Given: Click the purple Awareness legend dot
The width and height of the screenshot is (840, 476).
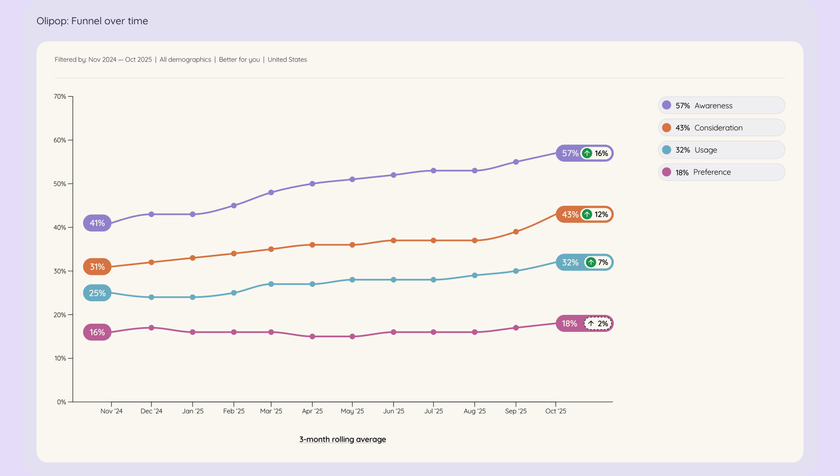Looking at the screenshot, I should coord(666,105).
